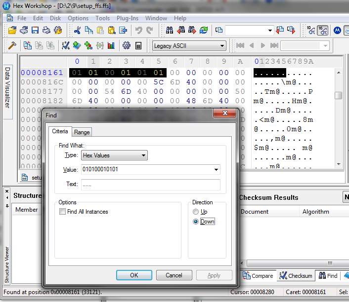Click the Replace green arrows icon

(x=204, y=30)
